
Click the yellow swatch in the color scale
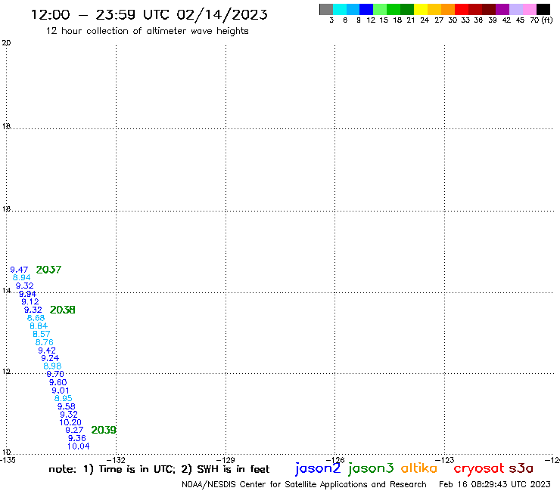pos(421,9)
